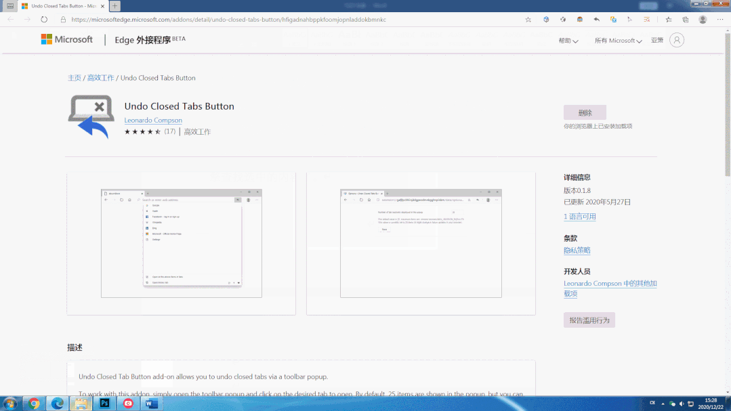Close the Undo Closed Tabs Button tab
Screen dimensions: 731x411
[x=102, y=6]
